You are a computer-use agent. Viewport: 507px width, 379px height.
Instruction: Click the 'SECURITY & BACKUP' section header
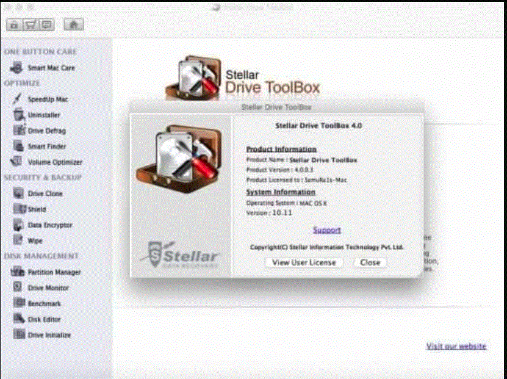tap(43, 178)
